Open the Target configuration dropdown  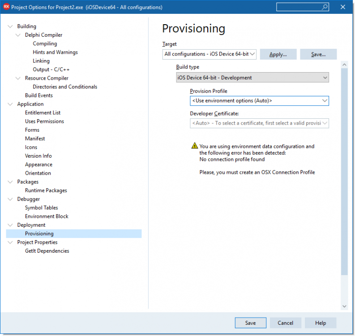coord(209,54)
